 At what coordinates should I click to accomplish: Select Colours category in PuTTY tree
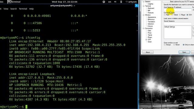click(150, 26)
